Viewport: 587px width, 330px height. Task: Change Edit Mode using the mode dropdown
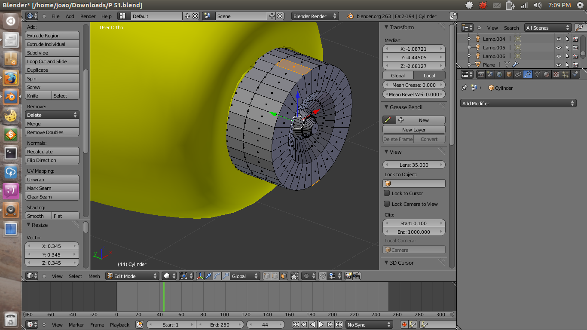click(132, 276)
